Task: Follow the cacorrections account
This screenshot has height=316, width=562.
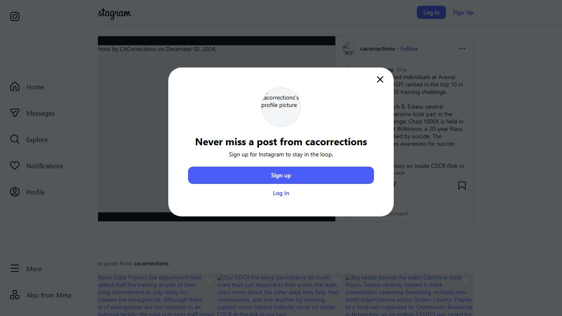Action: click(x=409, y=49)
